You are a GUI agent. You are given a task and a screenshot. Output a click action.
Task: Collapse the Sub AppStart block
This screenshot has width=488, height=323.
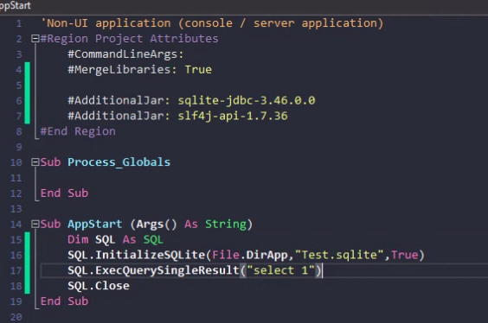[35, 224]
